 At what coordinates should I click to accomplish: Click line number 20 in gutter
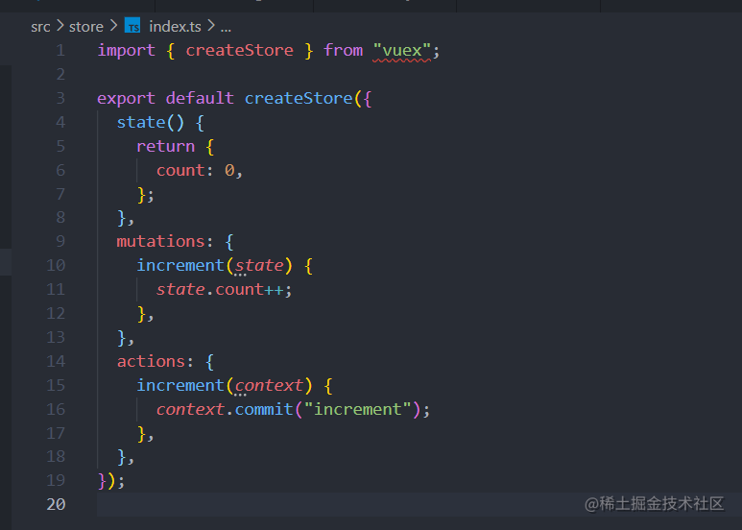(56, 504)
